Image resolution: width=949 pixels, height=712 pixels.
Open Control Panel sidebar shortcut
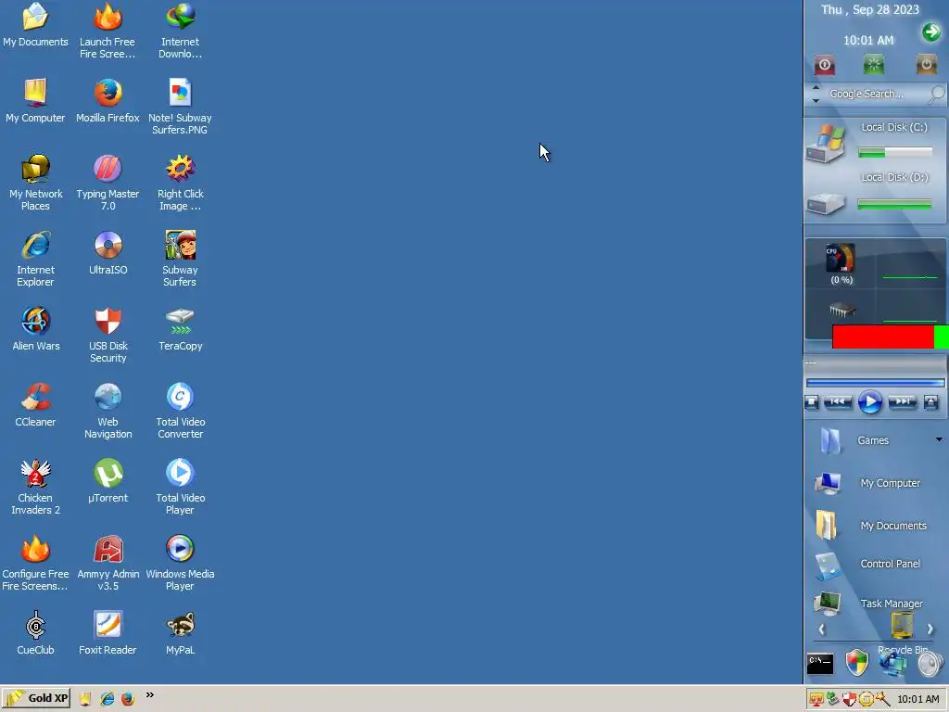[867, 564]
